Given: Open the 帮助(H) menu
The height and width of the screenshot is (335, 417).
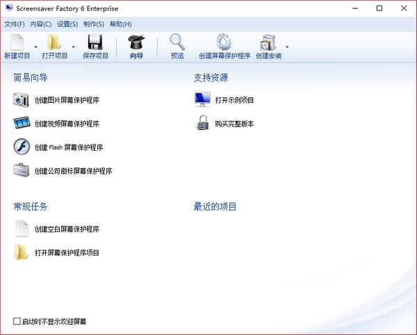Looking at the screenshot, I should [120, 24].
